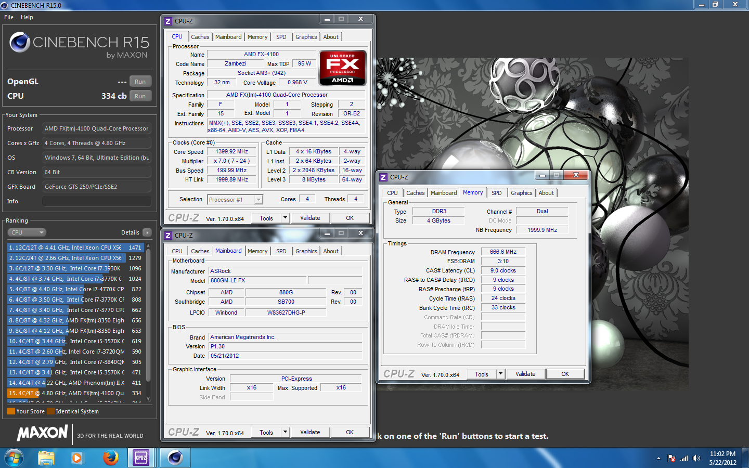The width and height of the screenshot is (749, 468).
Task: Select the Memory tab in the Mainboard CPU-Z window
Action: [257, 251]
